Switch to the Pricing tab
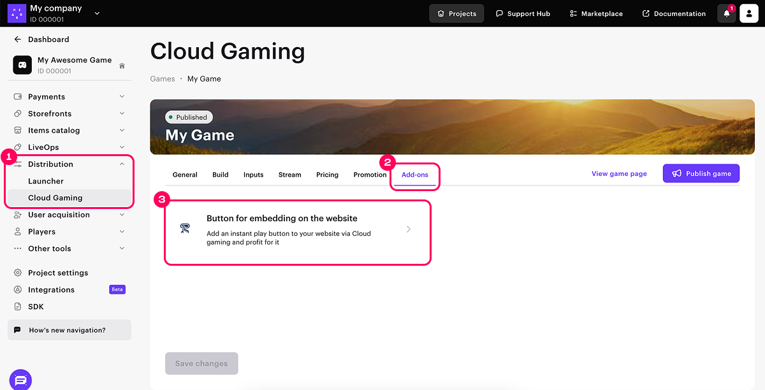765x390 pixels. 327,175
